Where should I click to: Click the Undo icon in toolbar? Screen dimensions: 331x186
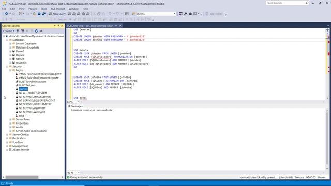click(110, 14)
